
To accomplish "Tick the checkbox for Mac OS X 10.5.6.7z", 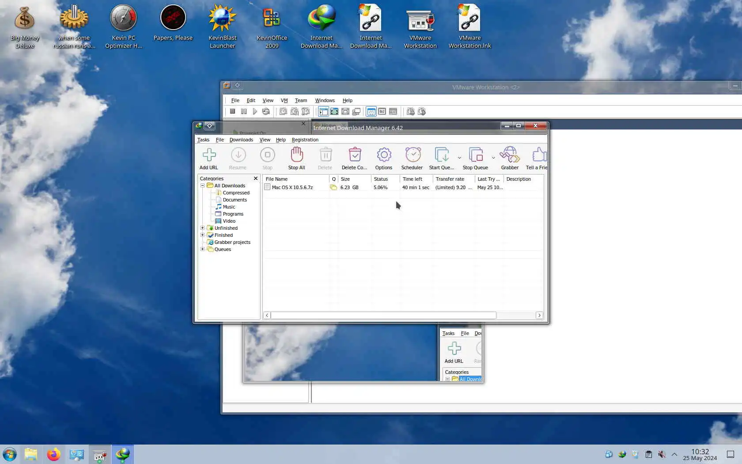I will click(267, 187).
